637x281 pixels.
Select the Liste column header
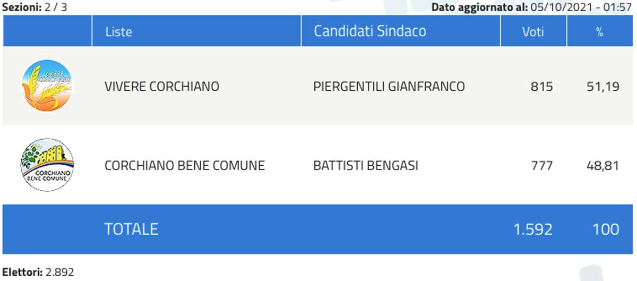pos(118,31)
